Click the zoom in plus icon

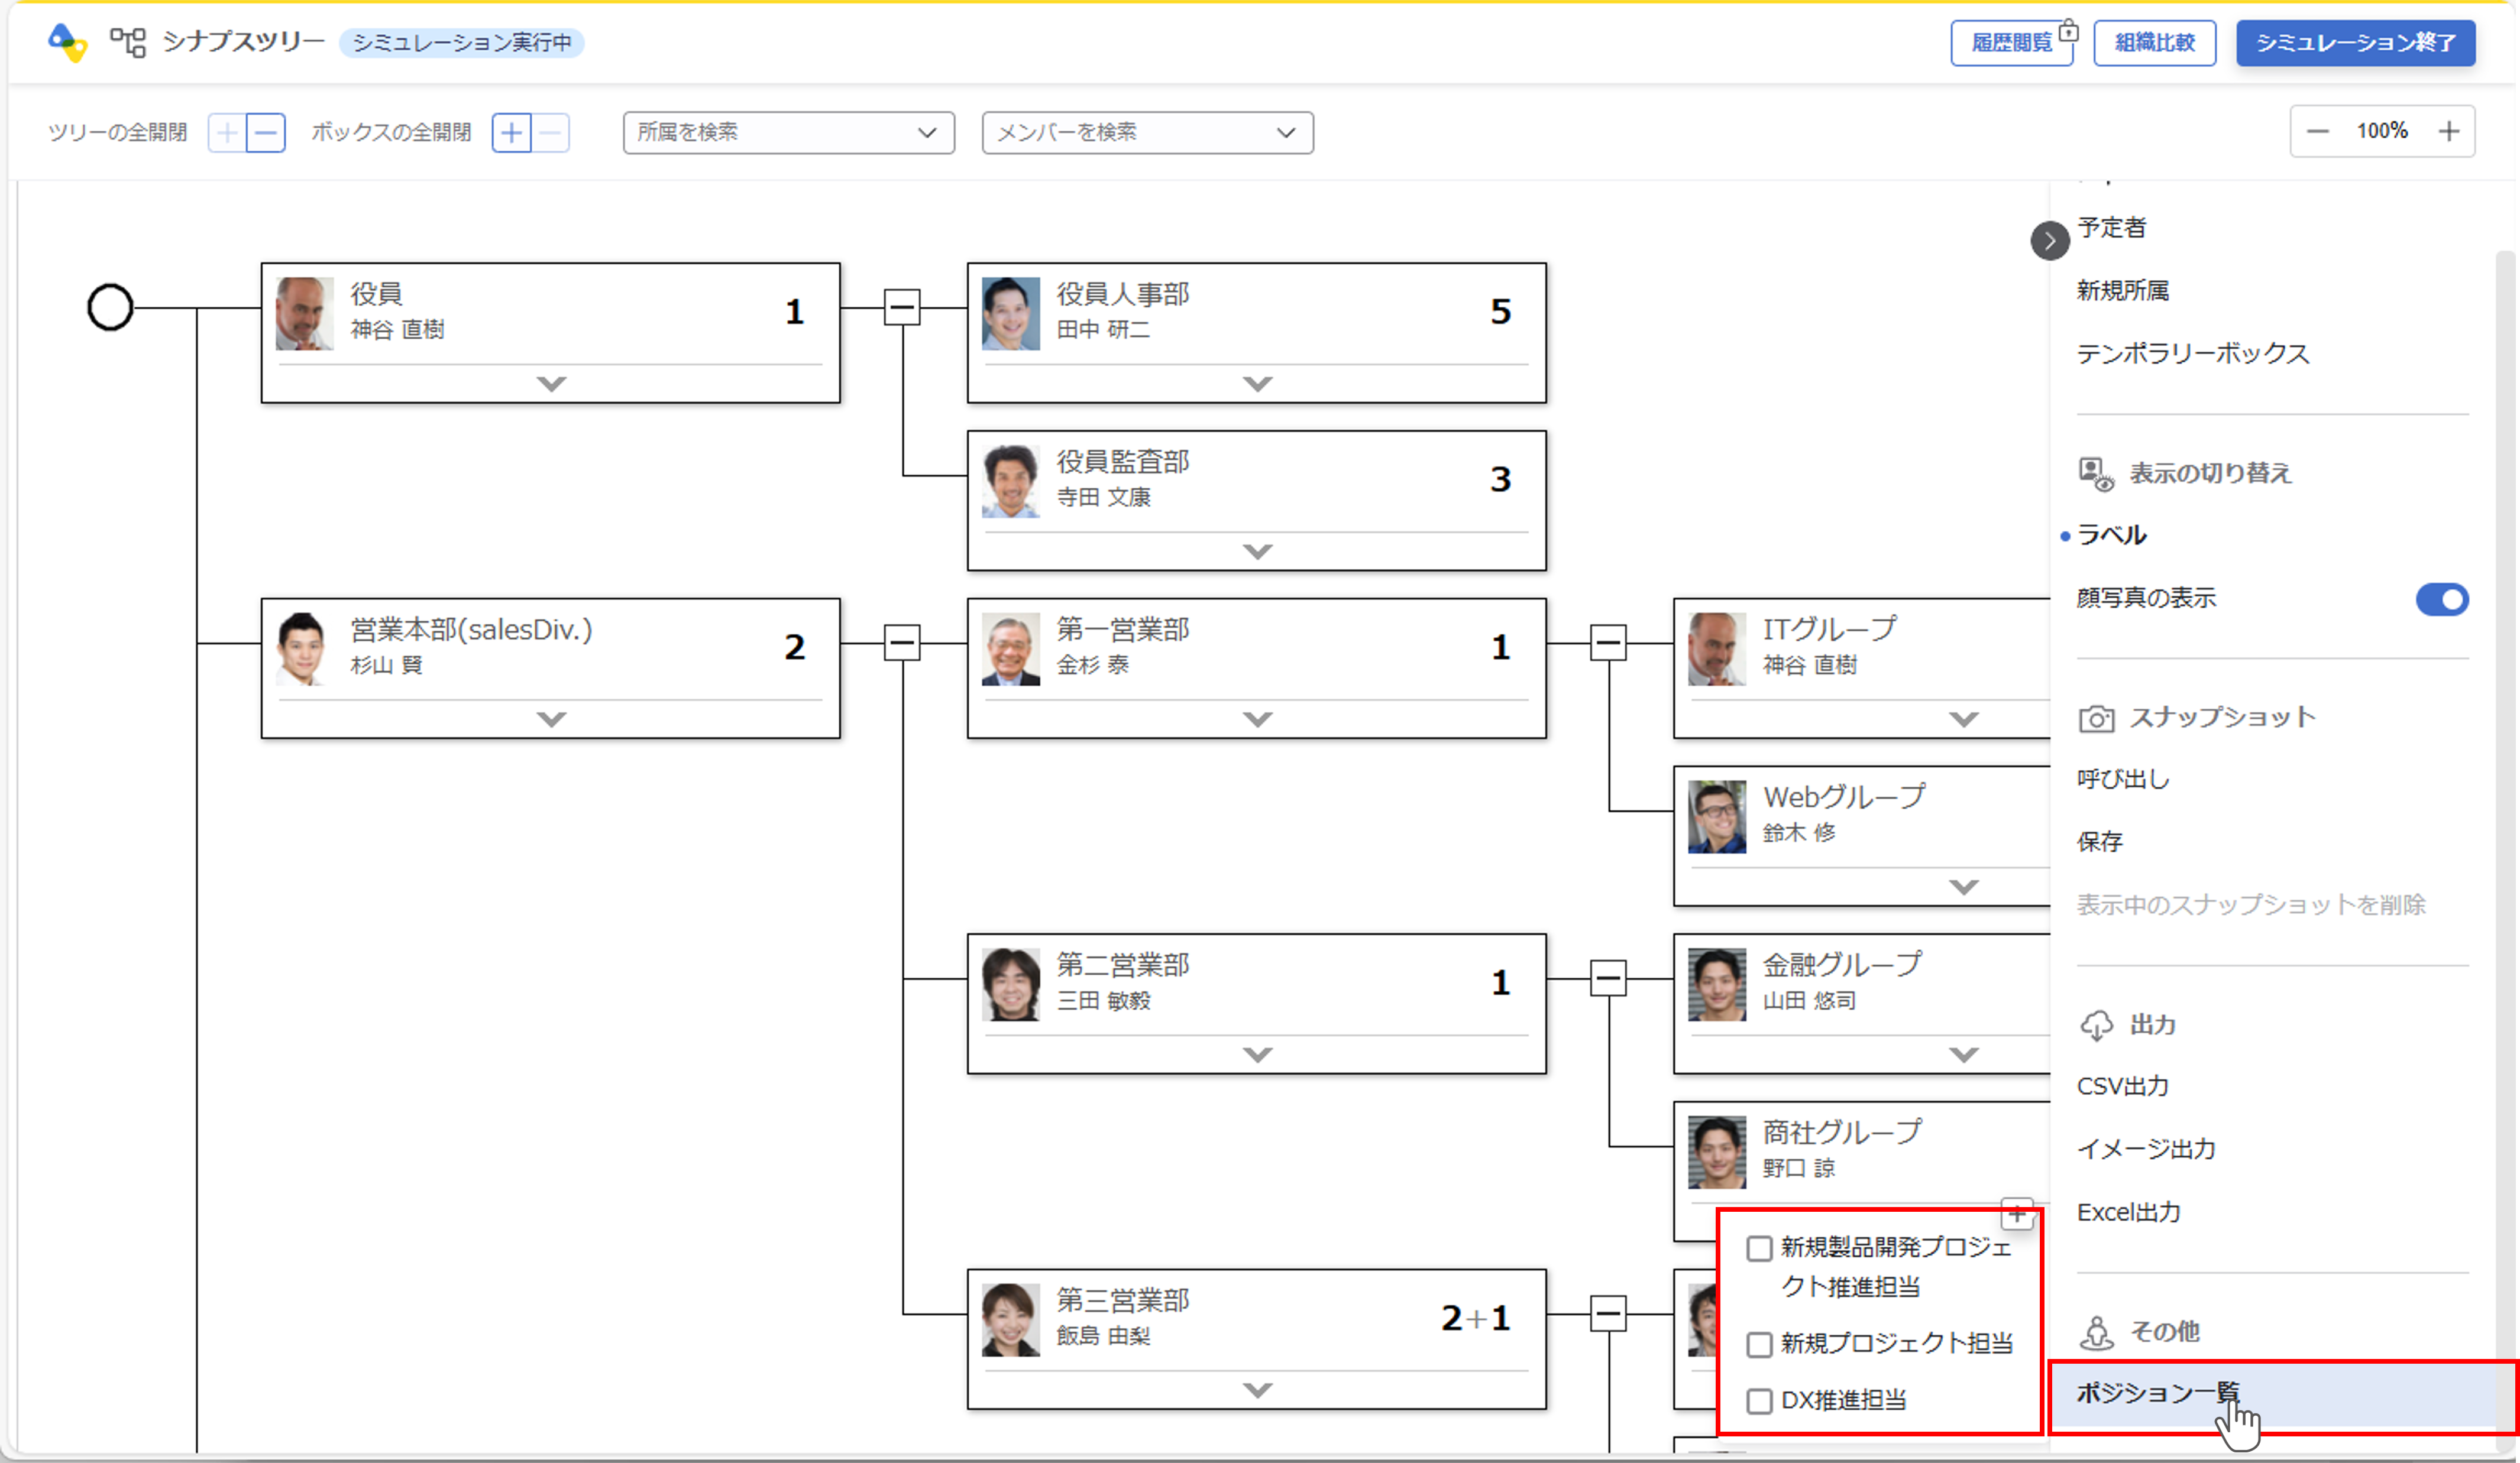pyautogui.click(x=2448, y=132)
